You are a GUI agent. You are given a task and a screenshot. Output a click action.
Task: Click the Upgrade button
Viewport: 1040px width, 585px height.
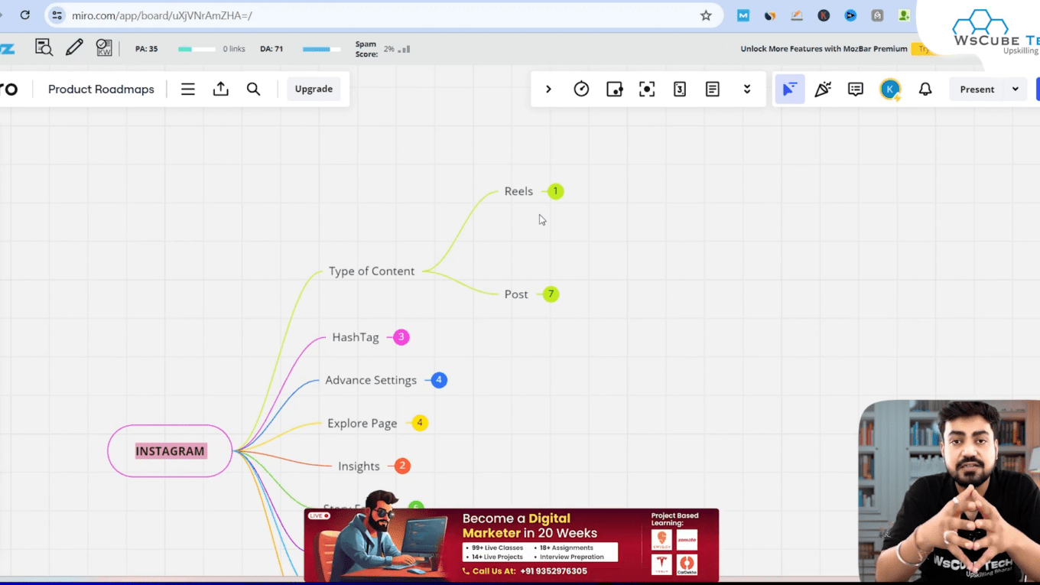point(314,89)
